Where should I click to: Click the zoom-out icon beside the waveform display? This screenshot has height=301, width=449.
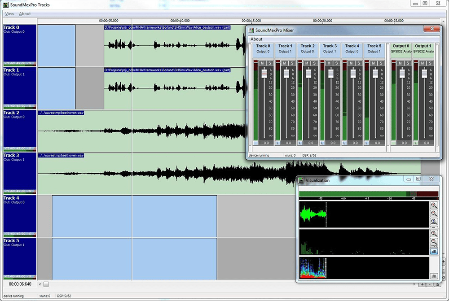point(433,213)
